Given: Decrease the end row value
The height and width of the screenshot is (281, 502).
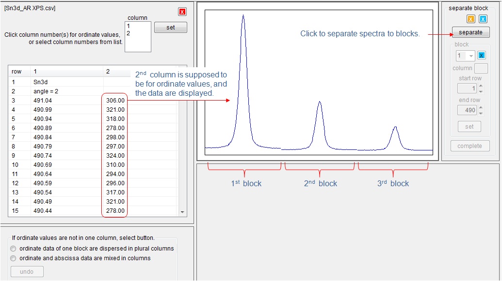Looking at the screenshot, I should tap(481, 113).
